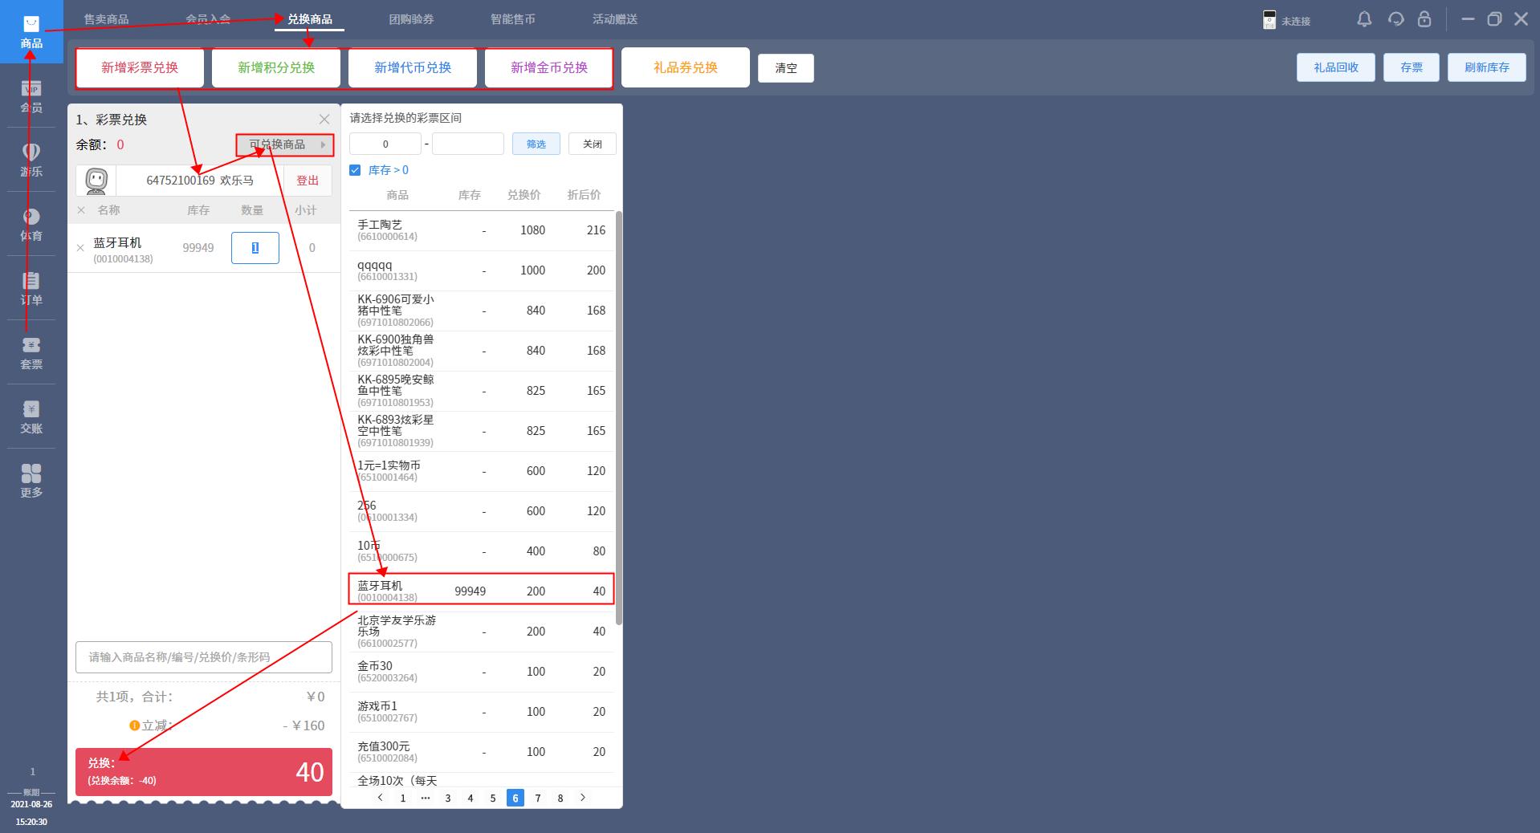Viewport: 1540px width, 833px height.
Task: Open the 交账 sidebar section
Action: (x=31, y=417)
